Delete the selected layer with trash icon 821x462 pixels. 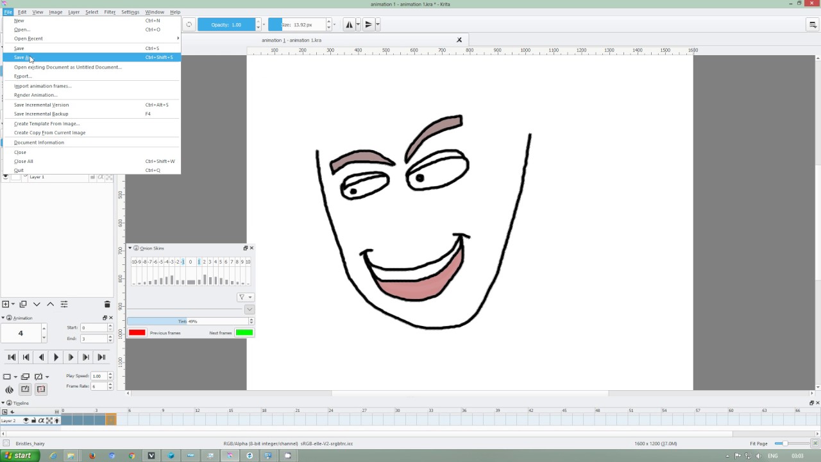point(107,304)
